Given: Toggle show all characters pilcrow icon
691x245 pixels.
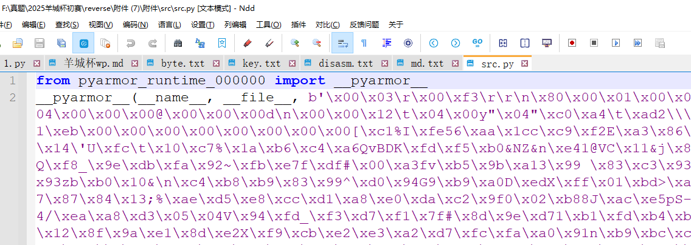Looking at the screenshot, I should (x=364, y=43).
